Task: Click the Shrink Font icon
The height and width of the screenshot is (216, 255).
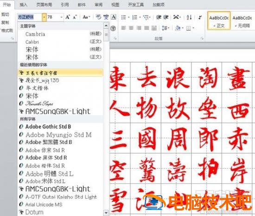Action: point(75,17)
